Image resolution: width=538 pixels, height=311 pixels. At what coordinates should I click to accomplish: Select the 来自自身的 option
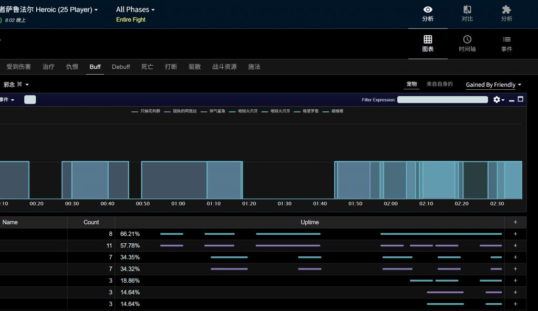439,84
